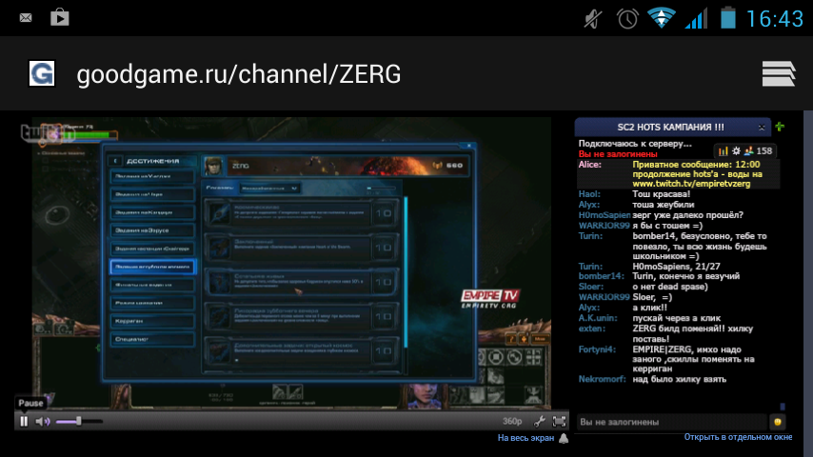
Task: Add a chat channel with green plus
Action: point(780,127)
